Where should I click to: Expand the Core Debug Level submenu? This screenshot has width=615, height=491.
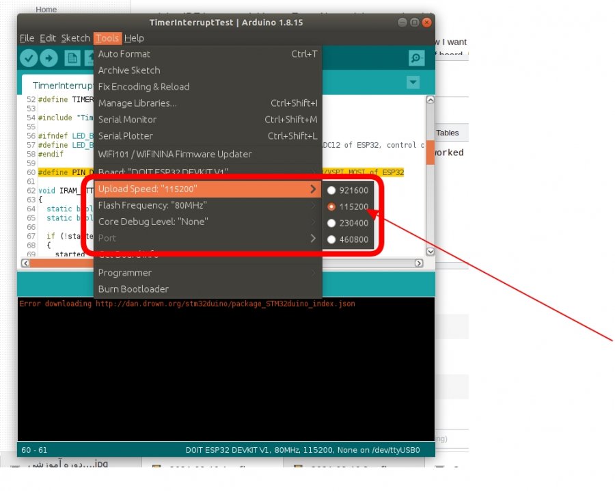pyautogui.click(x=208, y=222)
